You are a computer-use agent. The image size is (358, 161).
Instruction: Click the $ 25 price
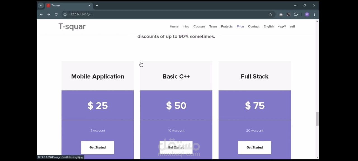click(x=98, y=106)
